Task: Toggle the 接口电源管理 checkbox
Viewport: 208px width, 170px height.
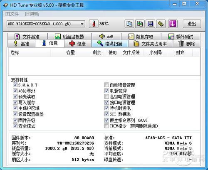Action: [106, 102]
